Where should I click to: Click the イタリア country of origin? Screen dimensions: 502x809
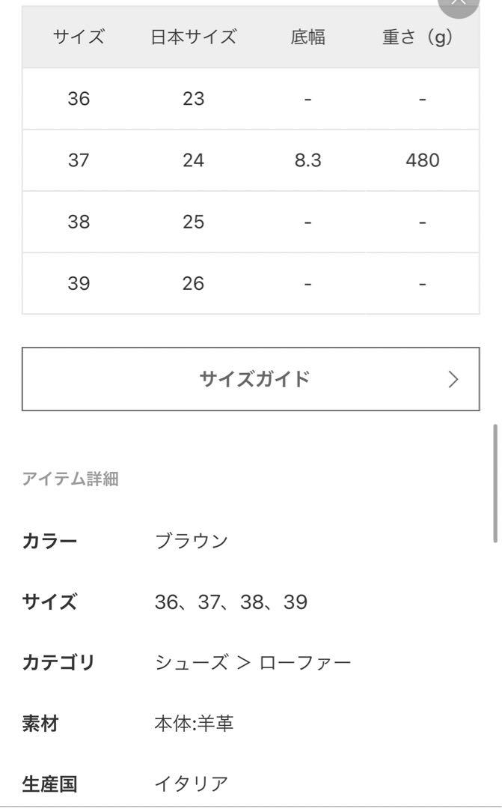(x=191, y=784)
